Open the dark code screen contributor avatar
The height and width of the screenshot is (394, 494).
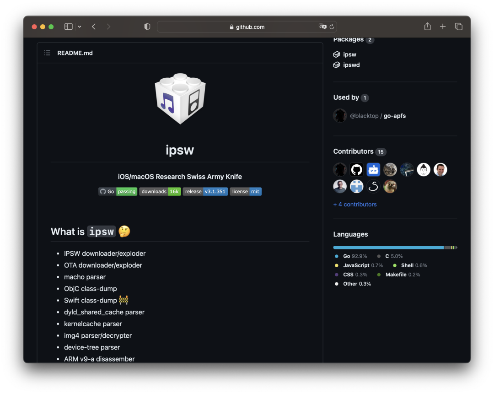click(x=407, y=170)
